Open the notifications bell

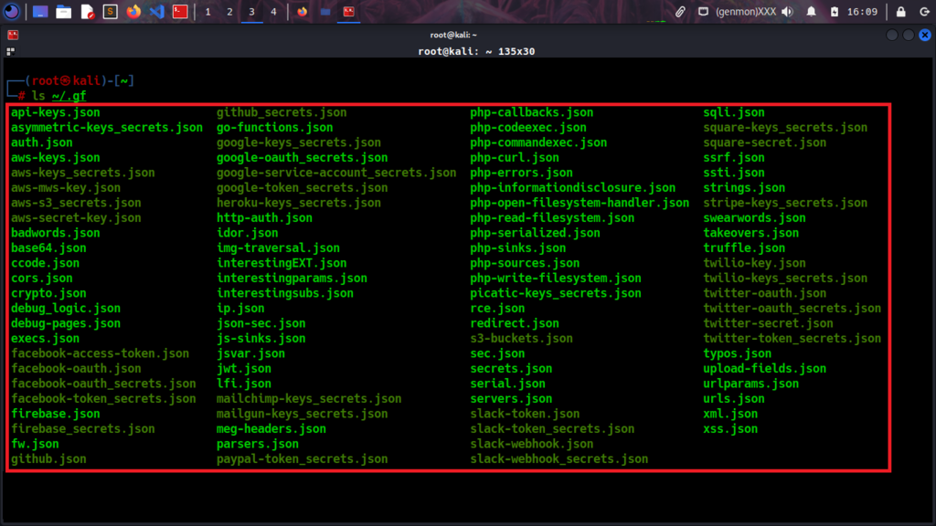[x=812, y=12]
